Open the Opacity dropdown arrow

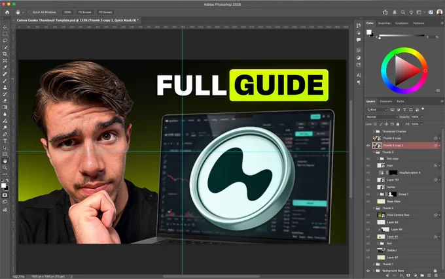coord(422,117)
